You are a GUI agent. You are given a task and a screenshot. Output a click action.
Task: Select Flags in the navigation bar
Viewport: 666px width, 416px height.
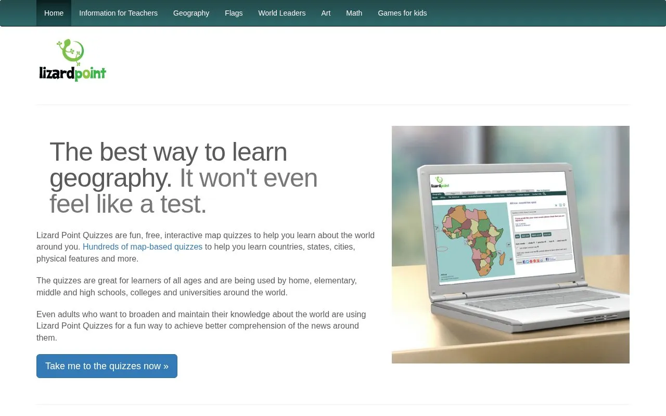click(x=234, y=13)
